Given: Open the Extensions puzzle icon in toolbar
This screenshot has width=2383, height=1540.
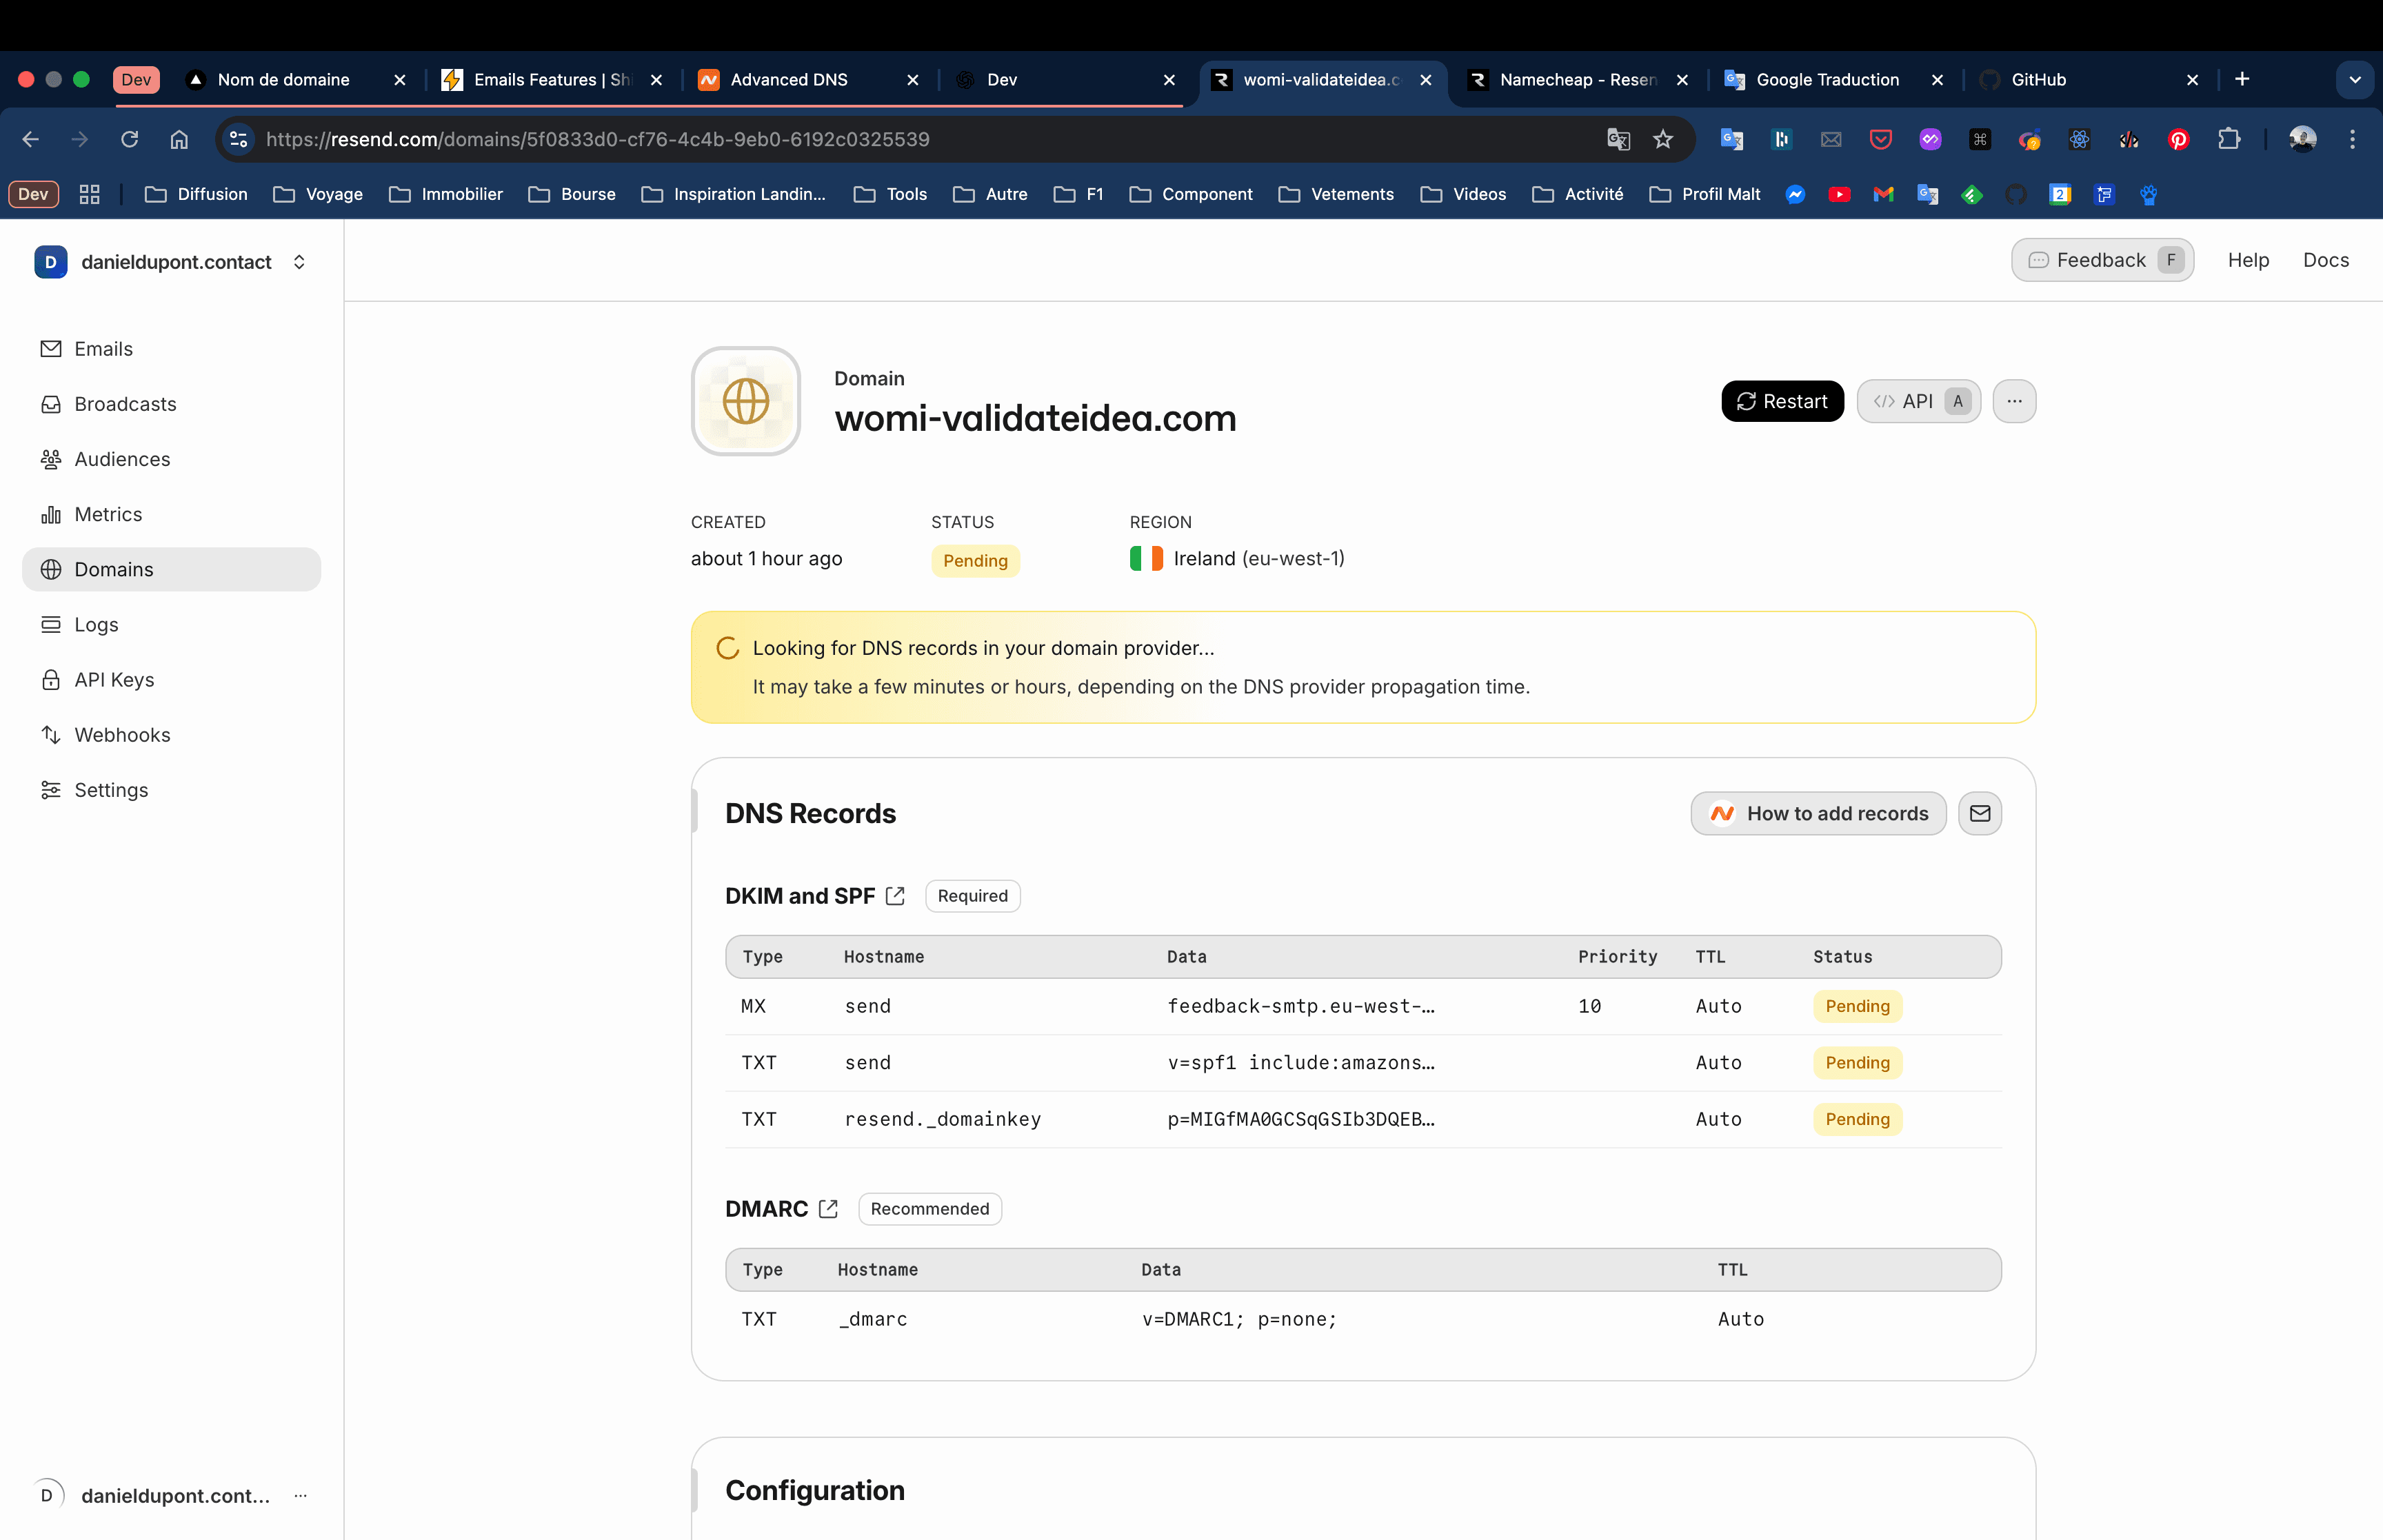Looking at the screenshot, I should pos(2228,139).
